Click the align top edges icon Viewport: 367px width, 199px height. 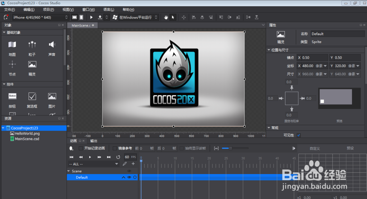click(x=221, y=17)
